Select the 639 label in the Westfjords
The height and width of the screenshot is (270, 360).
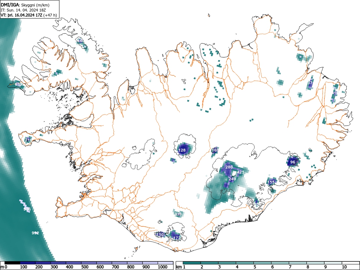tap(19, 85)
